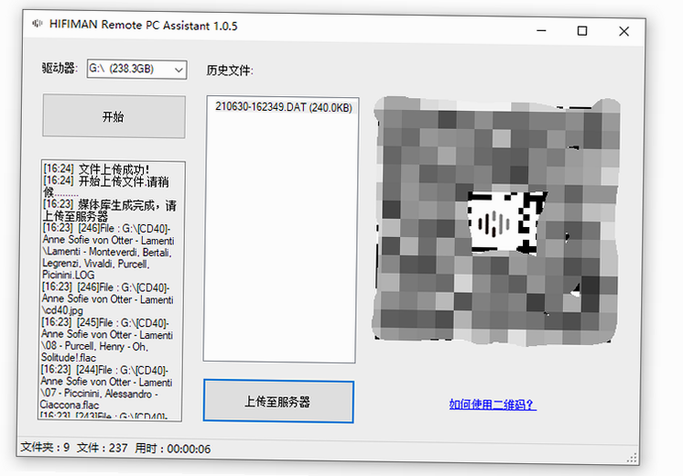Open the 驱动器 drive dropdown G:\ (238.3GB)
Viewport: 683px width, 476px height.
(136, 70)
